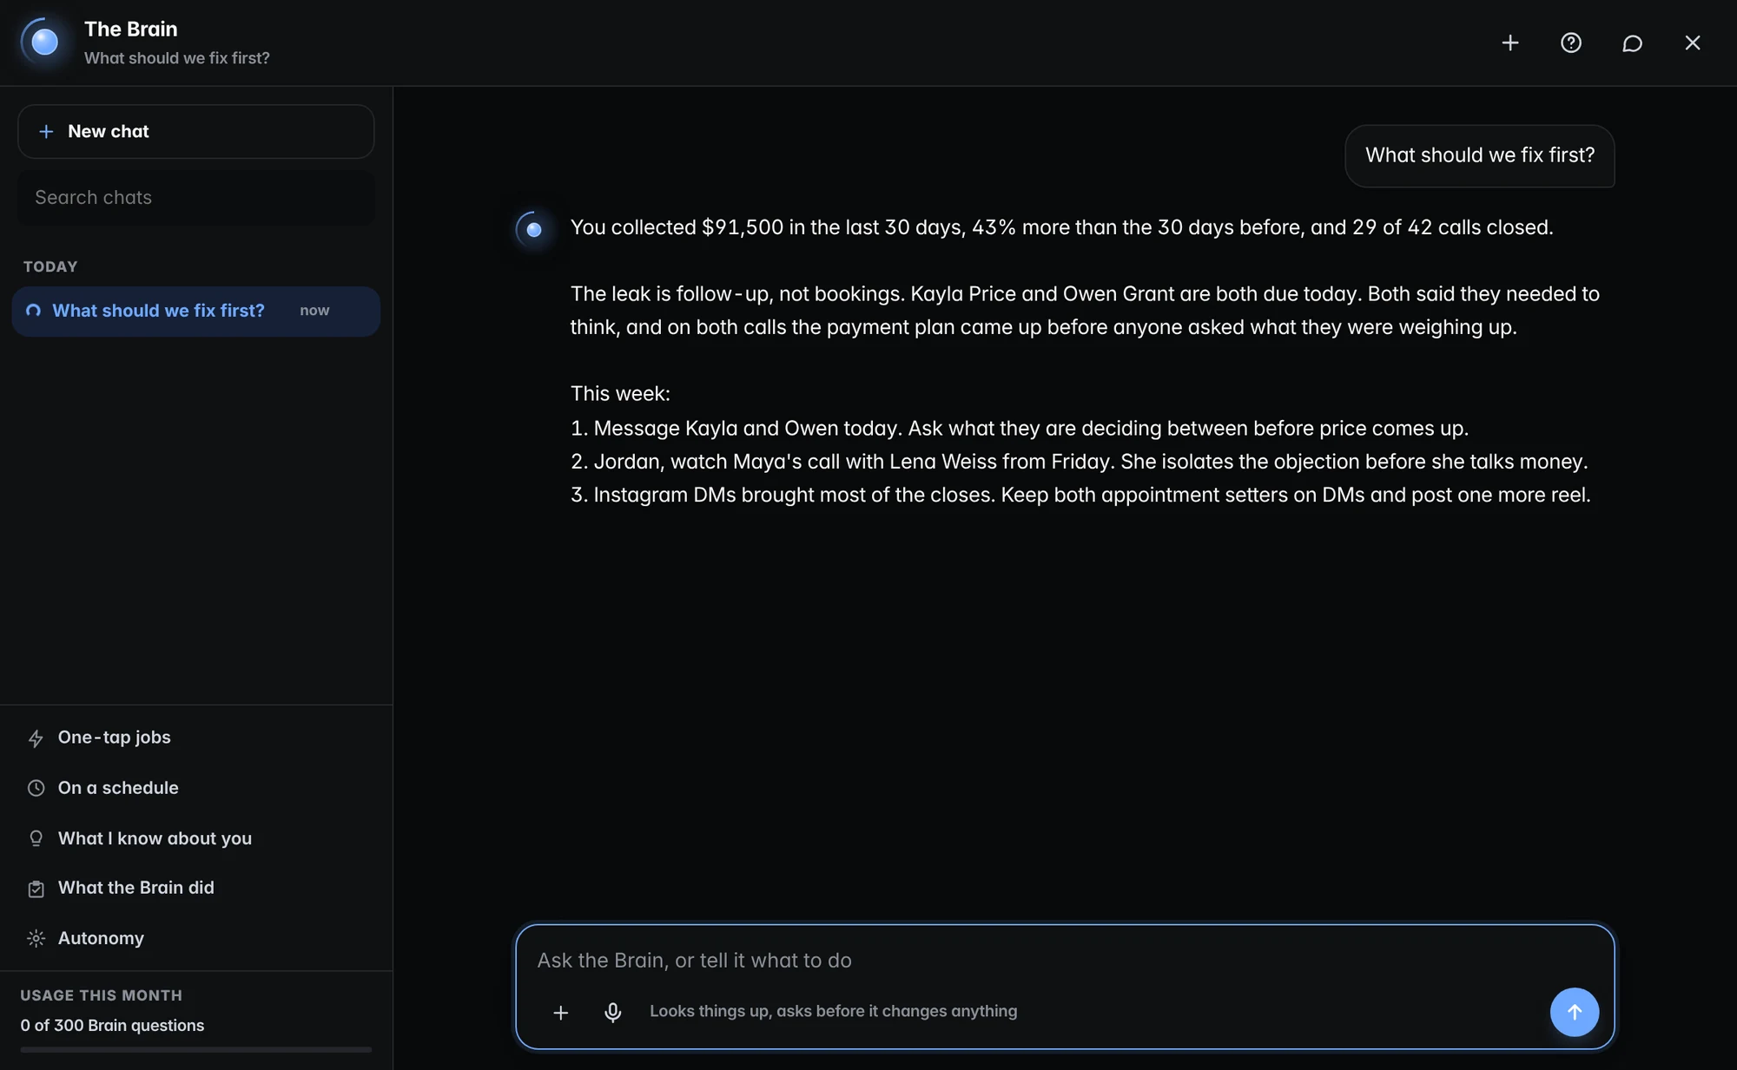Viewport: 1737px width, 1070px height.
Task: Click the 'You collected $91,500' reply line
Action: click(x=1061, y=227)
